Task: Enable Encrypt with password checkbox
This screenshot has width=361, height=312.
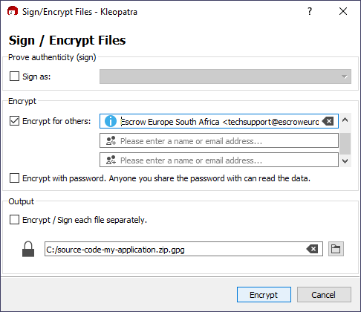Action: click(14, 178)
